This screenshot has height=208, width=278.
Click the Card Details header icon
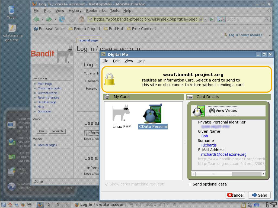point(190,97)
